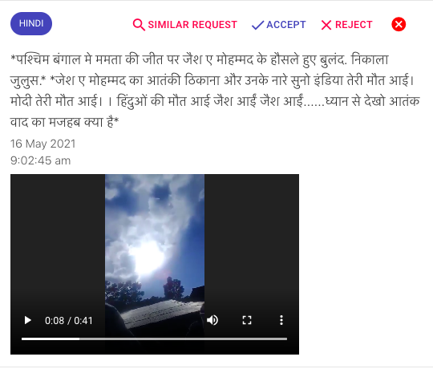Click the unplayed portion of video timeline
This screenshot has height=369, width=433.
point(184,339)
